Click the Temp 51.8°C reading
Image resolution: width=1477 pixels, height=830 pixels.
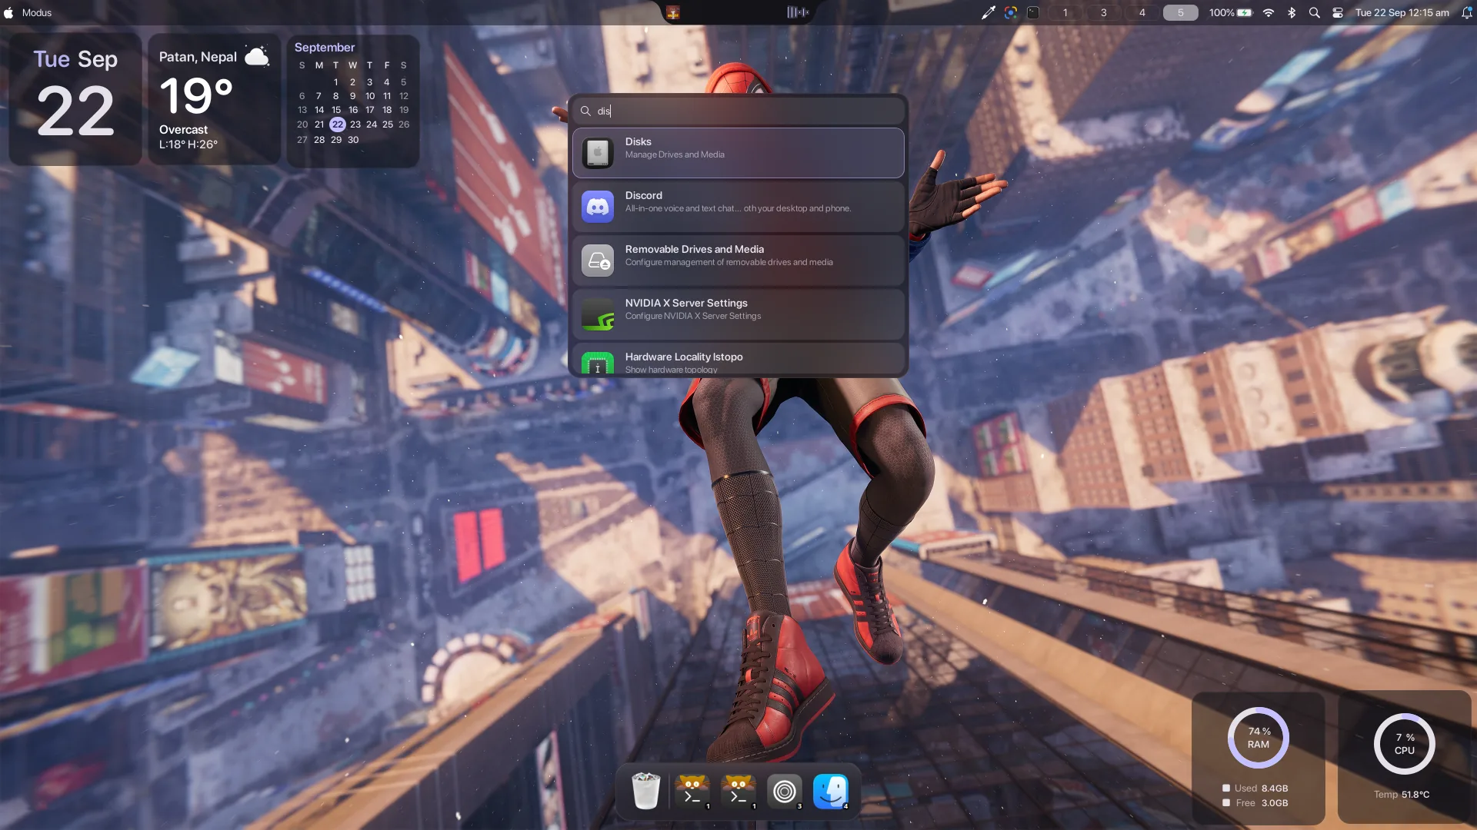(1402, 795)
